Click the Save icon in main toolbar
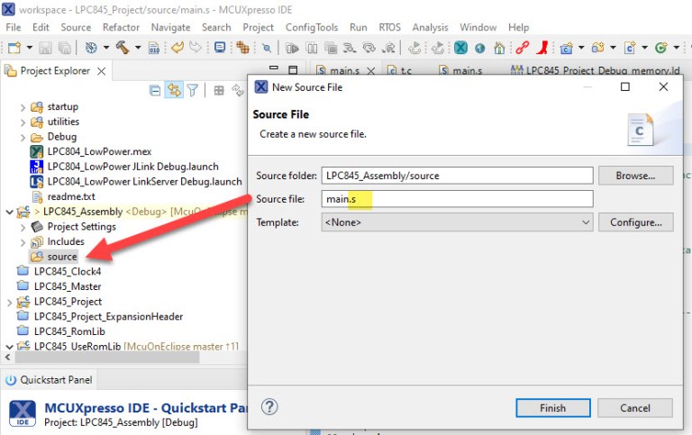692x435 pixels. tap(46, 48)
